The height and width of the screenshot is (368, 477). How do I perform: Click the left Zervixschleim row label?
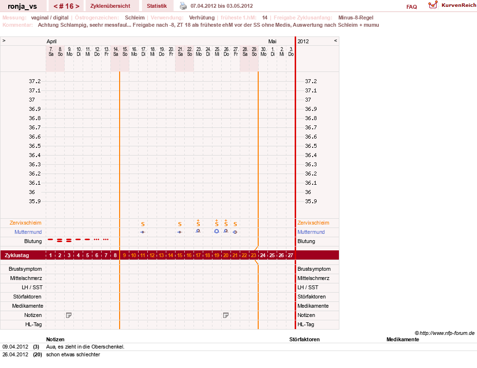25,223
